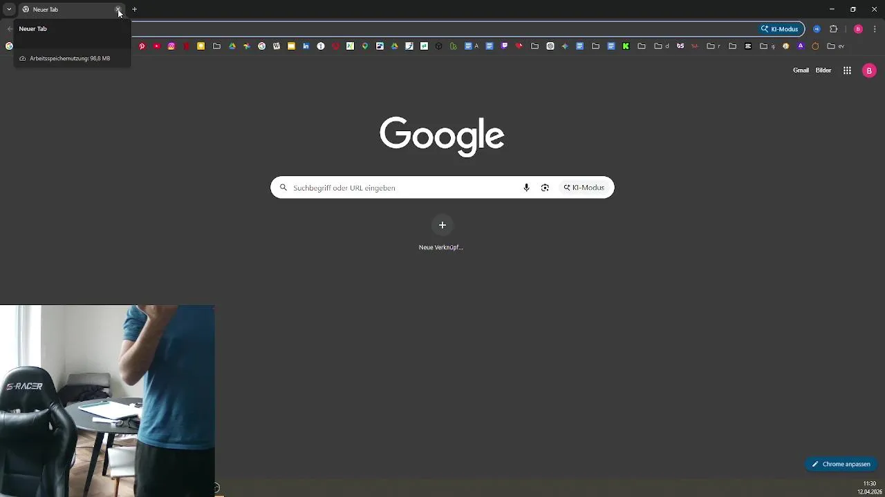Open Google account avatar on page

869,70
